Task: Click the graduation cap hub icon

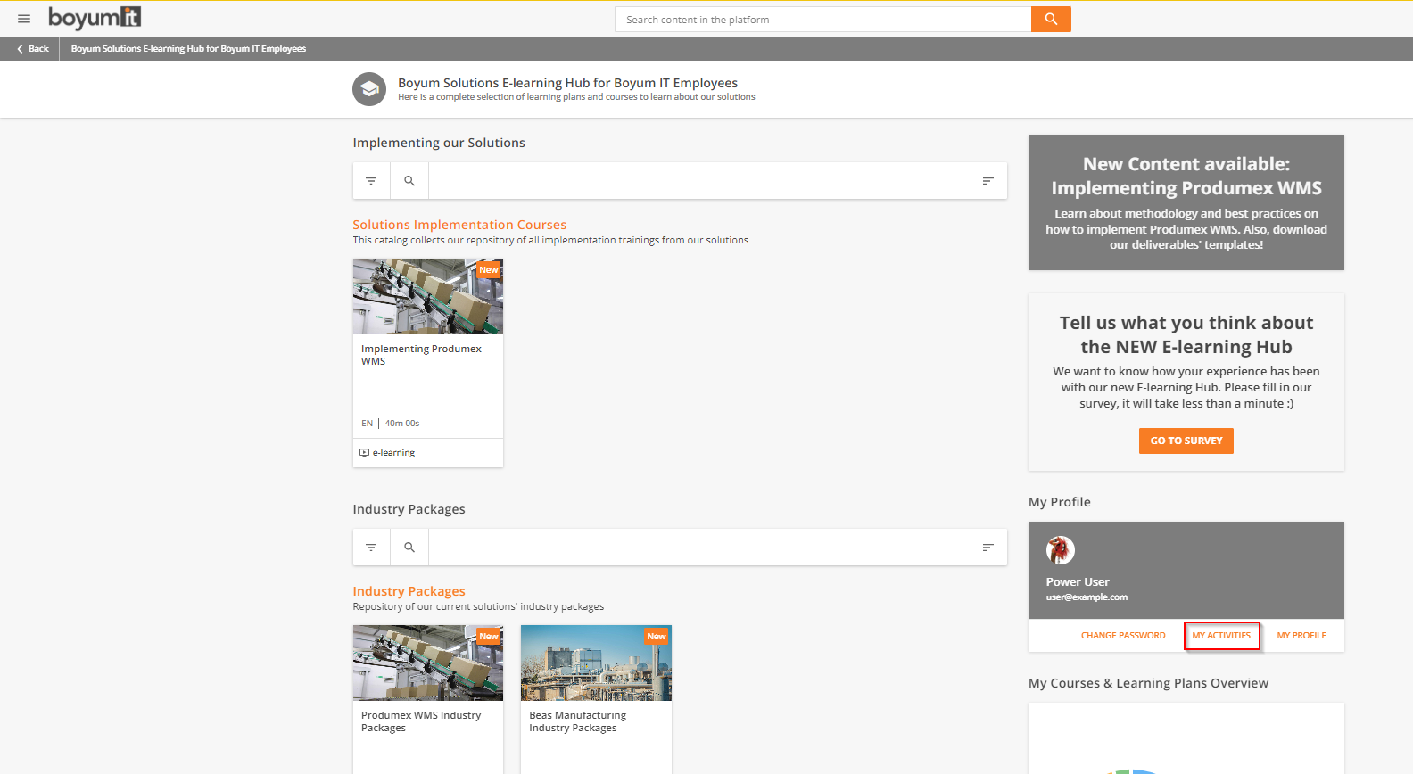Action: click(369, 89)
